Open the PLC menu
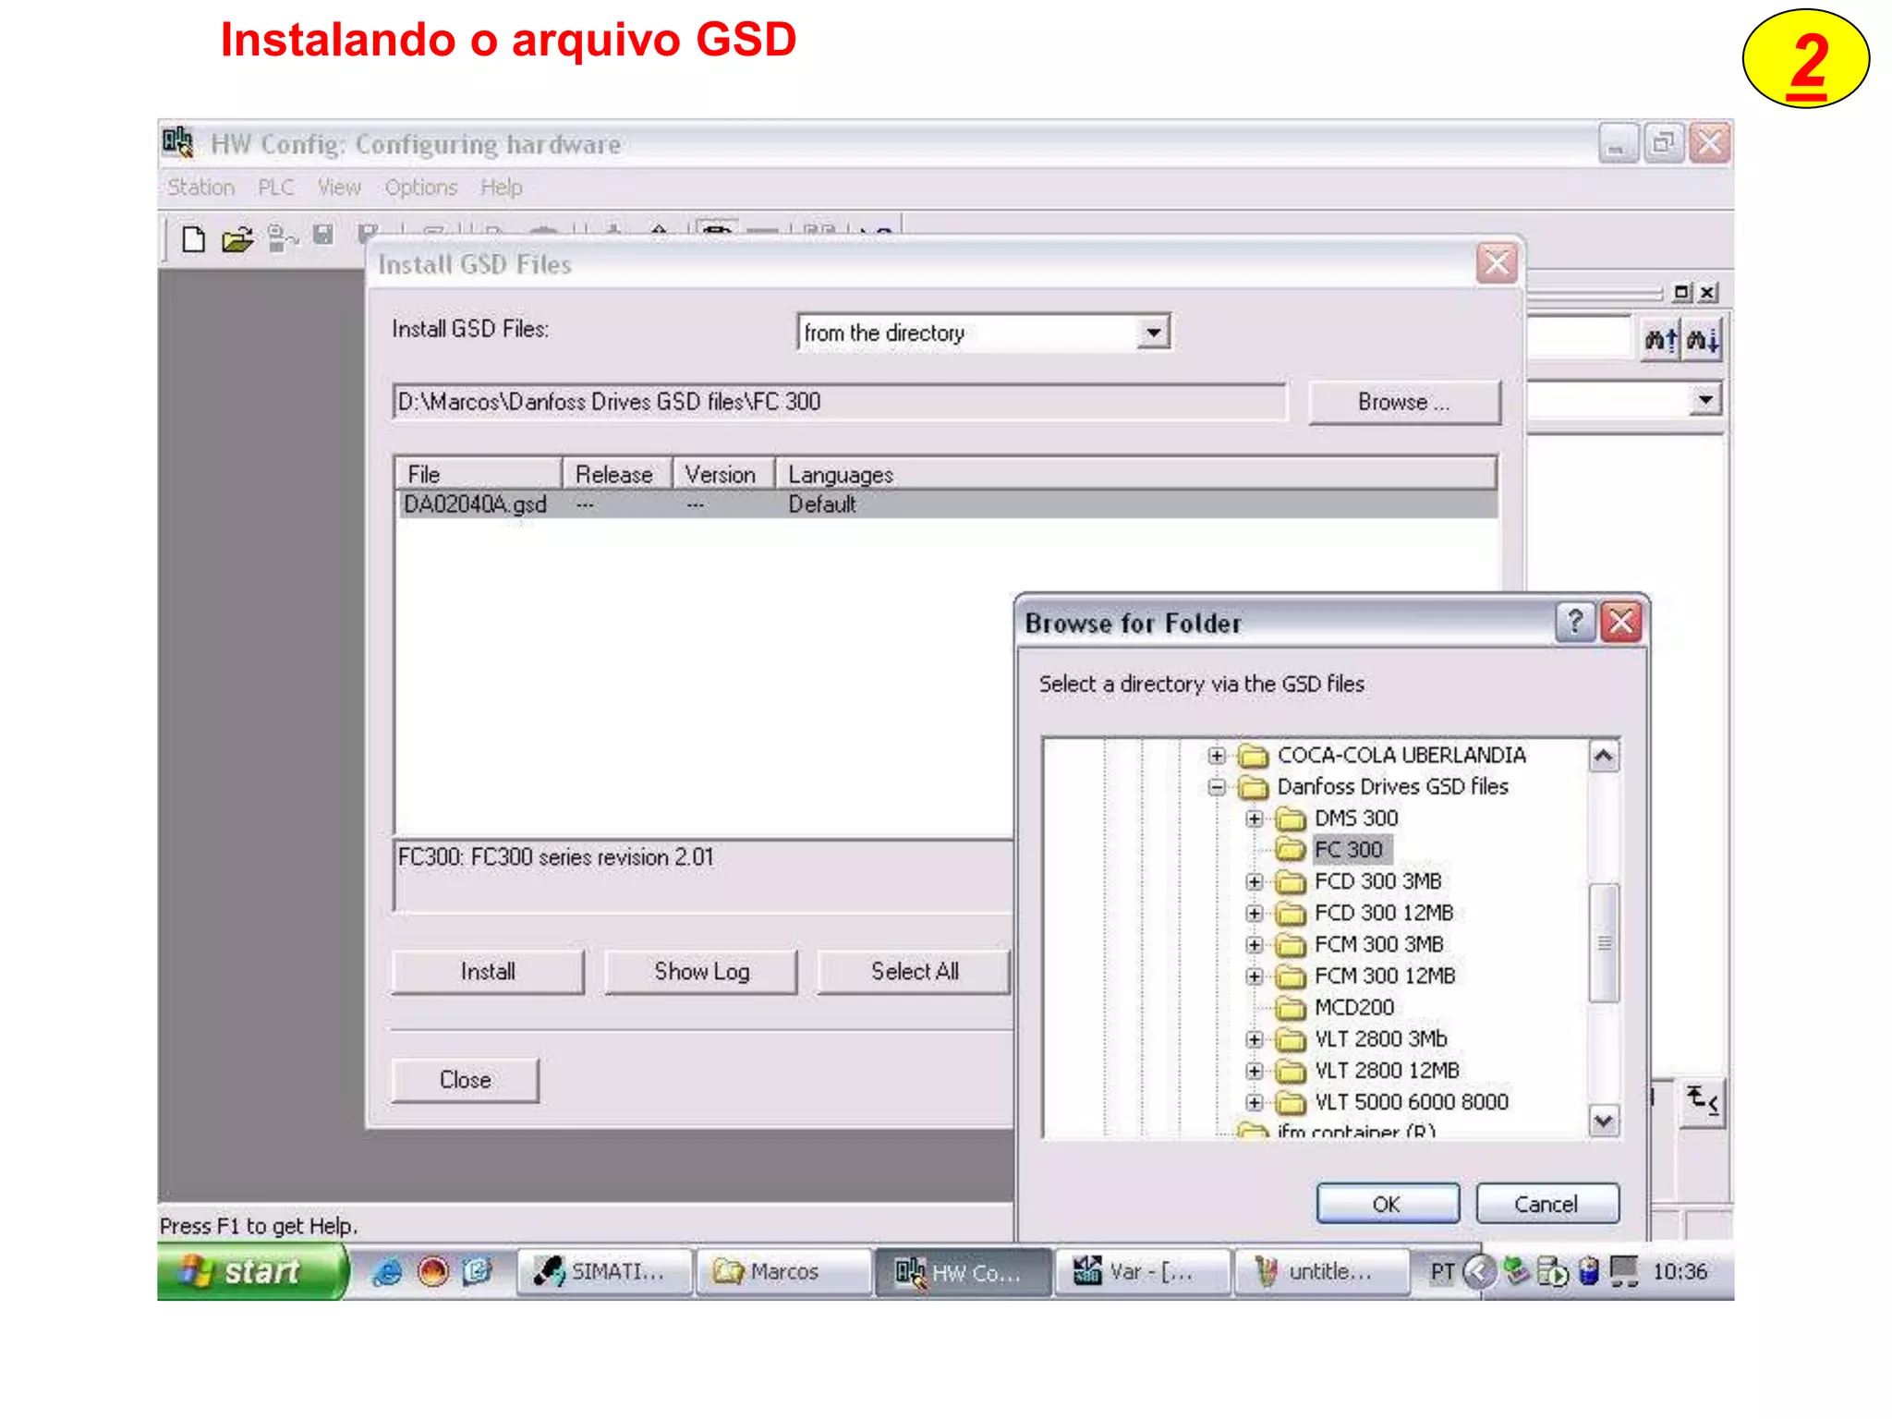This screenshot has height=1419, width=1892. click(276, 188)
